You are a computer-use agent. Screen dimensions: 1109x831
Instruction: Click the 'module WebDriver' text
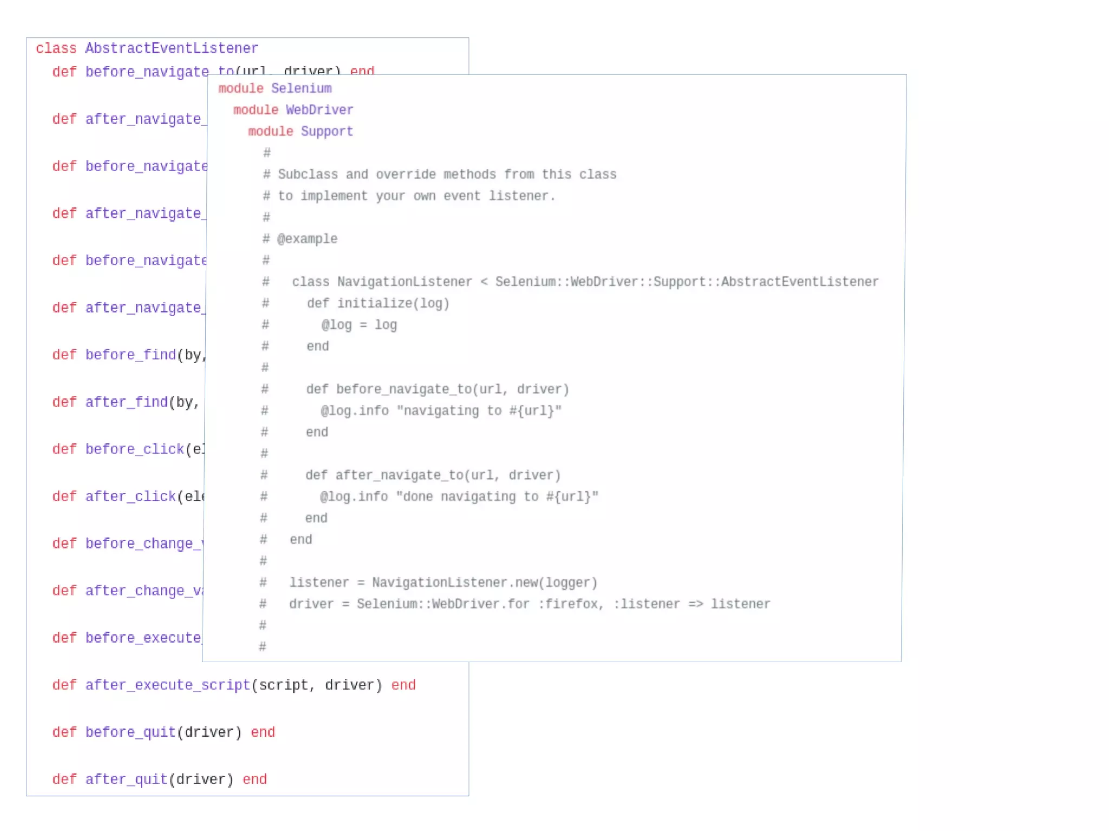coord(293,110)
